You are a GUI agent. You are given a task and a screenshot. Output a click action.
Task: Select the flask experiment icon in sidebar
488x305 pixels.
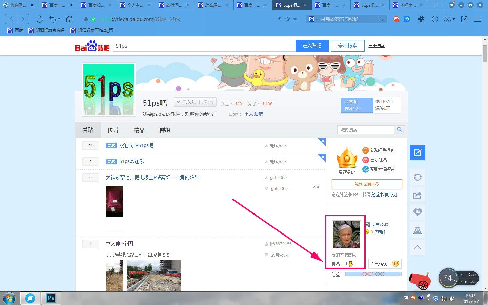pyautogui.click(x=418, y=230)
